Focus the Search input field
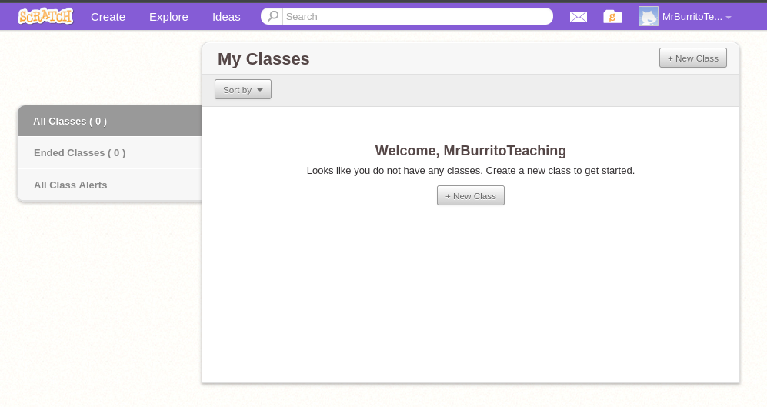Image resolution: width=767 pixels, height=407 pixels. tap(418, 16)
